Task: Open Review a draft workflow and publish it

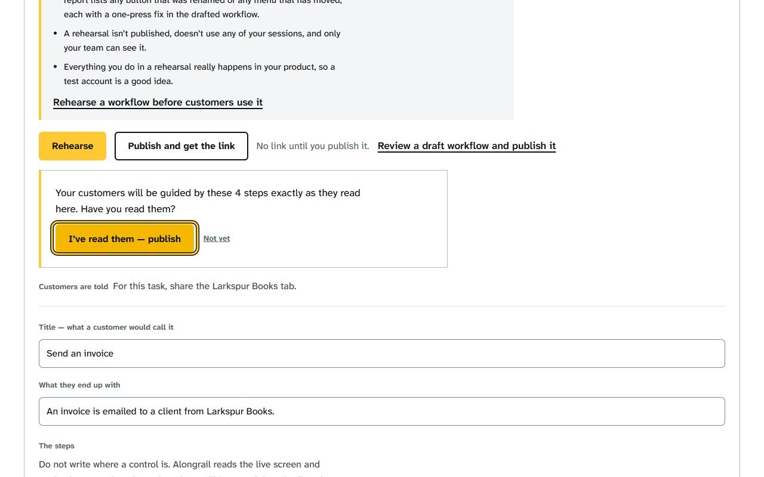Action: 467,146
